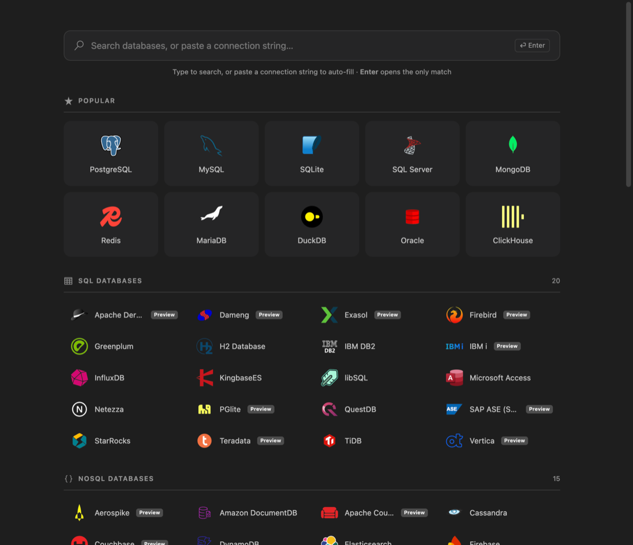The height and width of the screenshot is (545, 633).
Task: Pick the MongoDB green leaf icon
Action: pyautogui.click(x=513, y=145)
